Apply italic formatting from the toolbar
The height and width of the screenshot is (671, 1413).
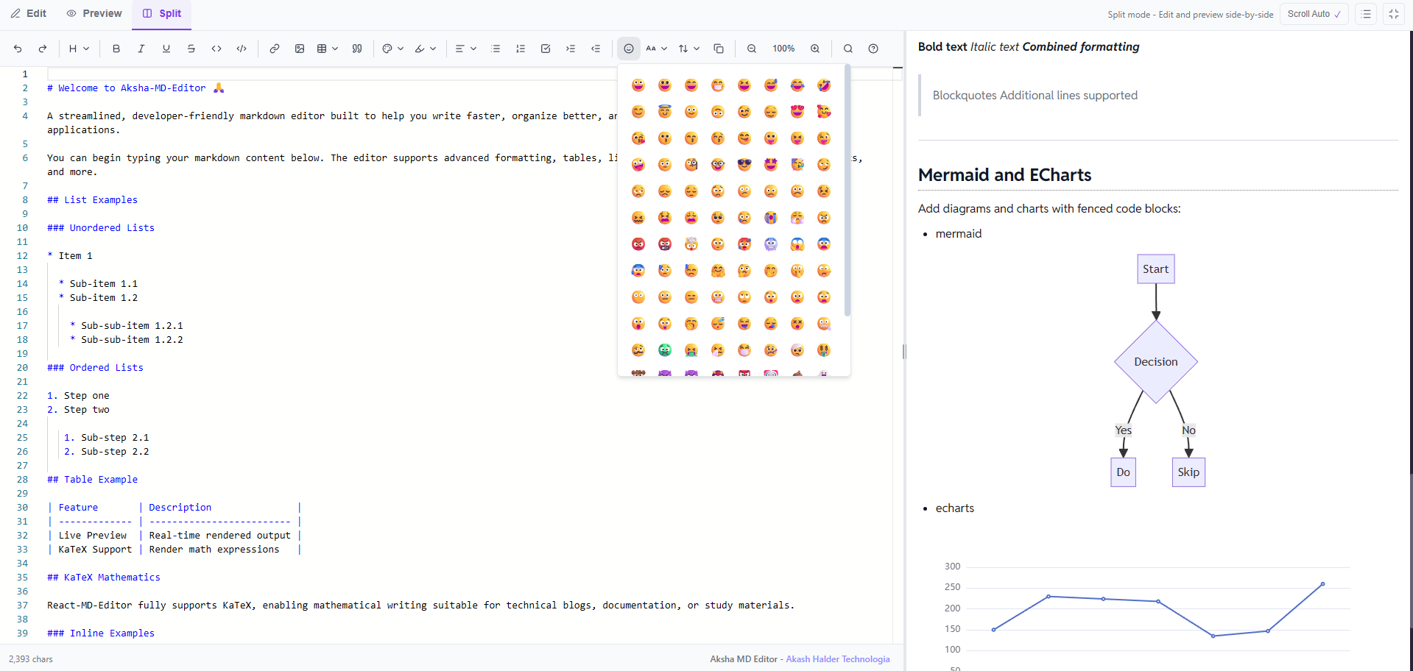(x=141, y=49)
